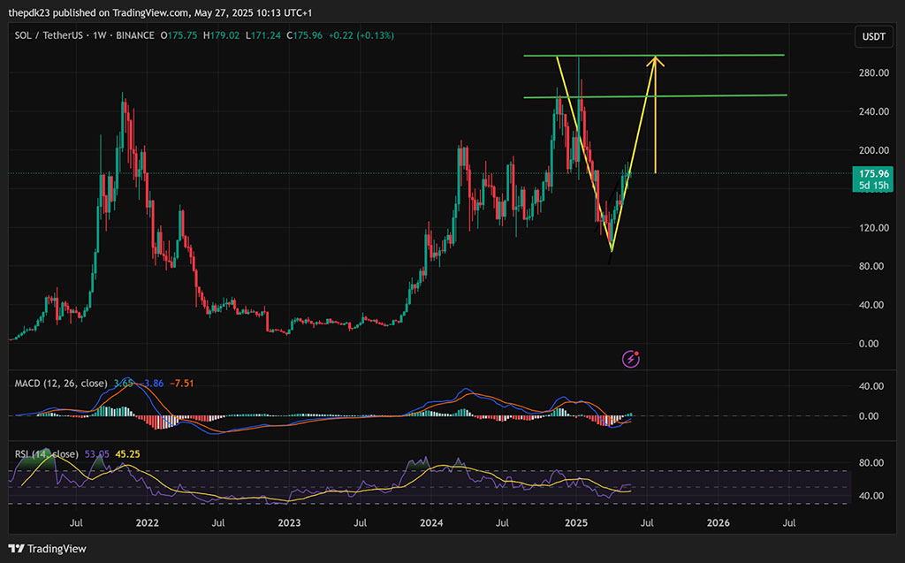Viewport: 905px width, 563px height.
Task: Open the USDT currency selector
Action: click(873, 36)
